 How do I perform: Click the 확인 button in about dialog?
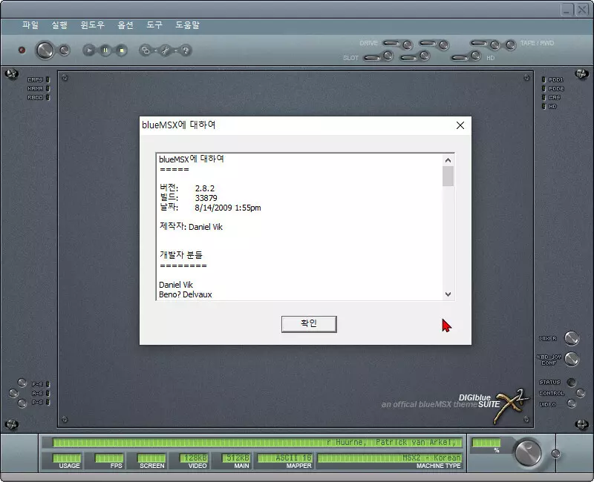tap(309, 324)
